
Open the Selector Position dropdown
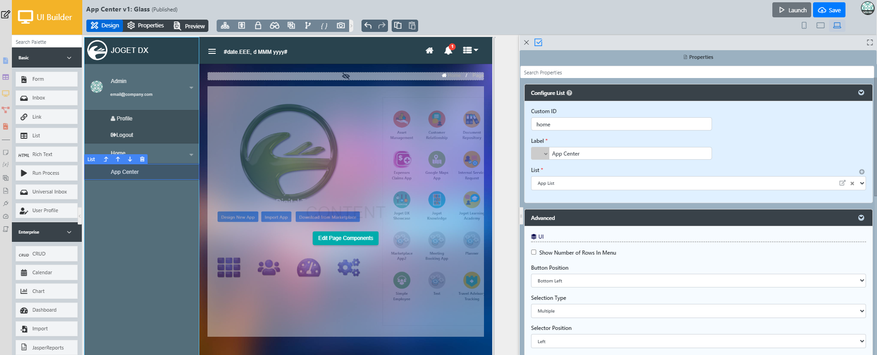coord(698,341)
